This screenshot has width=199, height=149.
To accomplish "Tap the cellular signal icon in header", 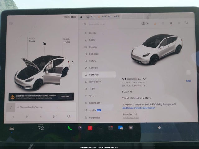I will click(x=186, y=23).
